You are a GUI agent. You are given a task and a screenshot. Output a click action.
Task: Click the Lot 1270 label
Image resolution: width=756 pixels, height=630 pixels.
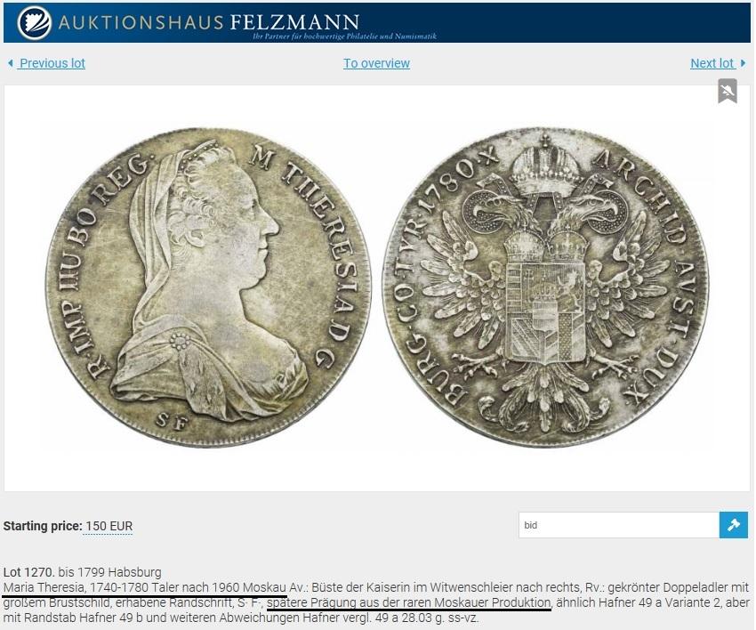[29, 572]
